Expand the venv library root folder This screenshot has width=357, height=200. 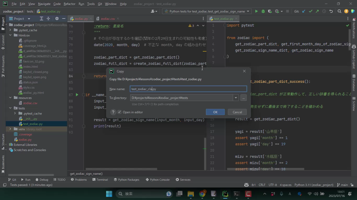[x=10, y=129]
